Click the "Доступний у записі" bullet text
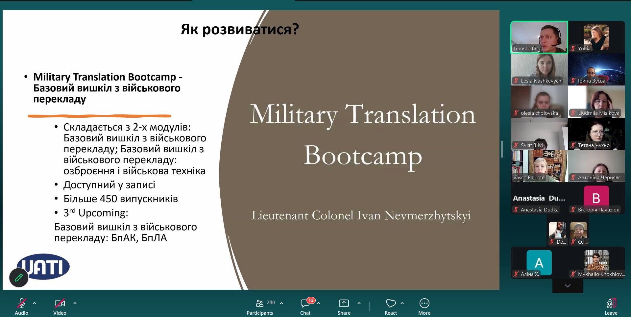 109,185
